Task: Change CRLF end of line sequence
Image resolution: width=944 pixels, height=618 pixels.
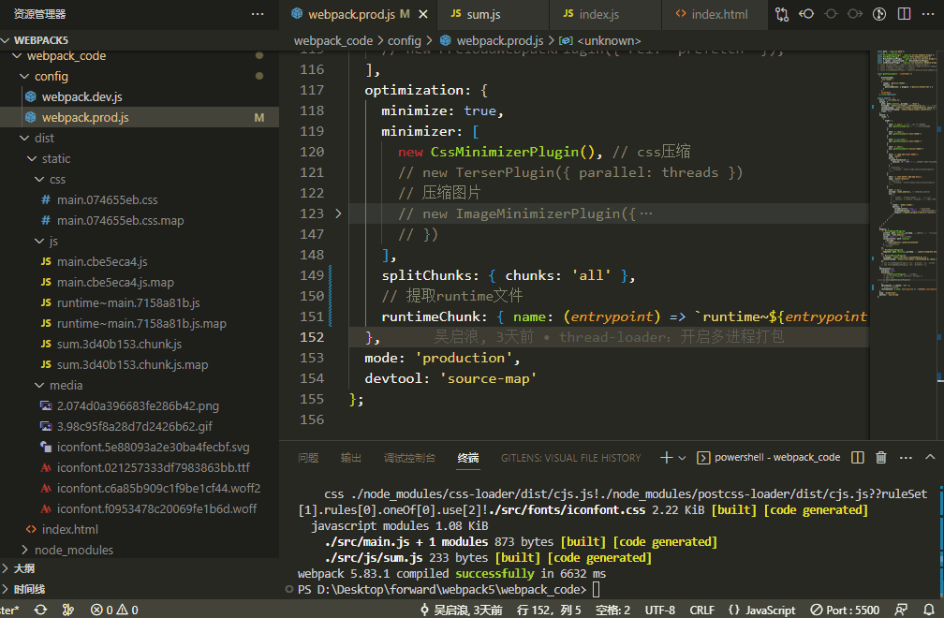Action: [701, 610]
